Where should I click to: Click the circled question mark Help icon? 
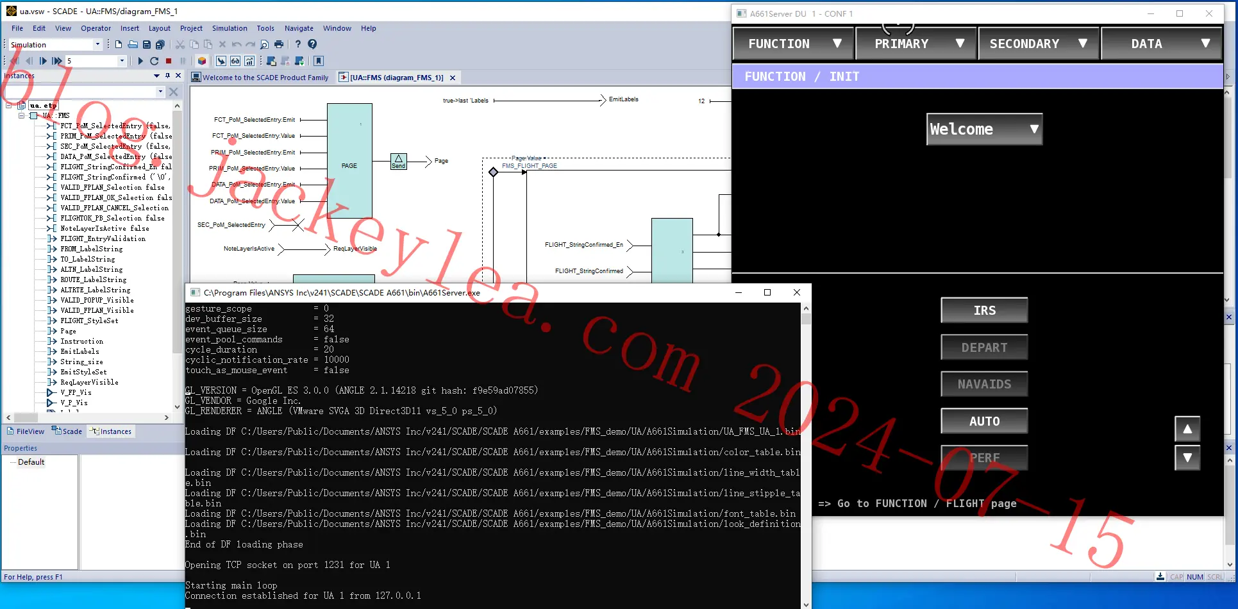point(312,44)
